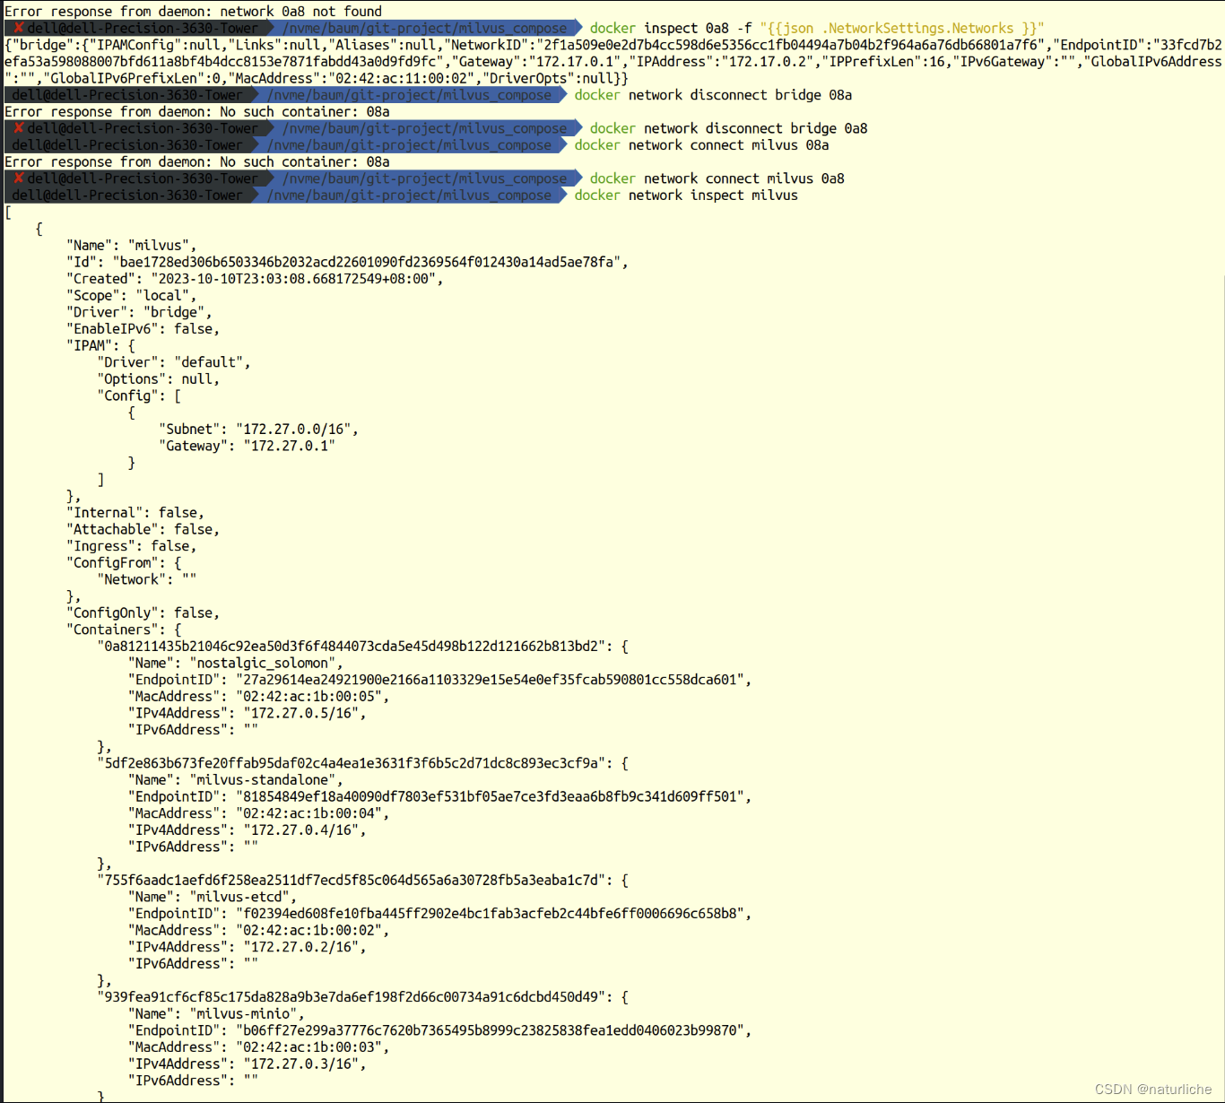Click the container ID starting 939fea91cf
Screen dimensions: 1225x1103
tap(351, 997)
